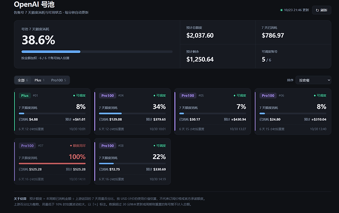This screenshot has width=339, height=213.
Task: Click the 38.6% pool consumption figure
Action: coord(38,40)
